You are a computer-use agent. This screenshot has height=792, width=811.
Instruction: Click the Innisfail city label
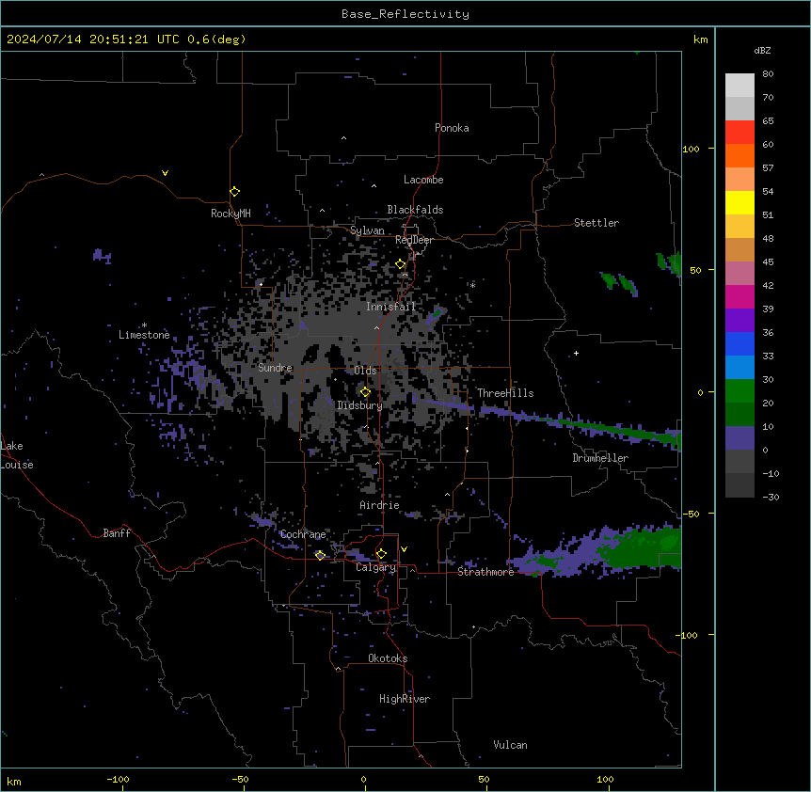point(390,307)
